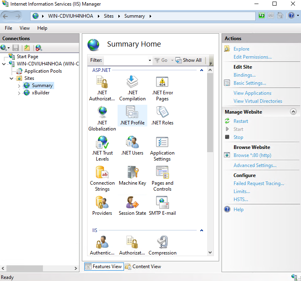Collapse the Sites tree node
Screen dimensions: 301x281
click(x=12, y=79)
